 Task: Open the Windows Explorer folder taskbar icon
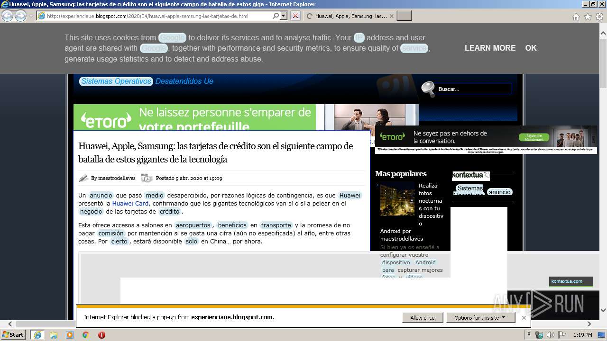(x=54, y=335)
